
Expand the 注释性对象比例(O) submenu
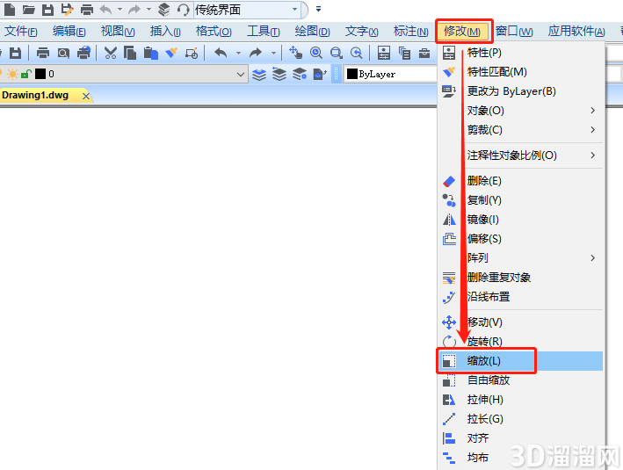click(x=521, y=155)
